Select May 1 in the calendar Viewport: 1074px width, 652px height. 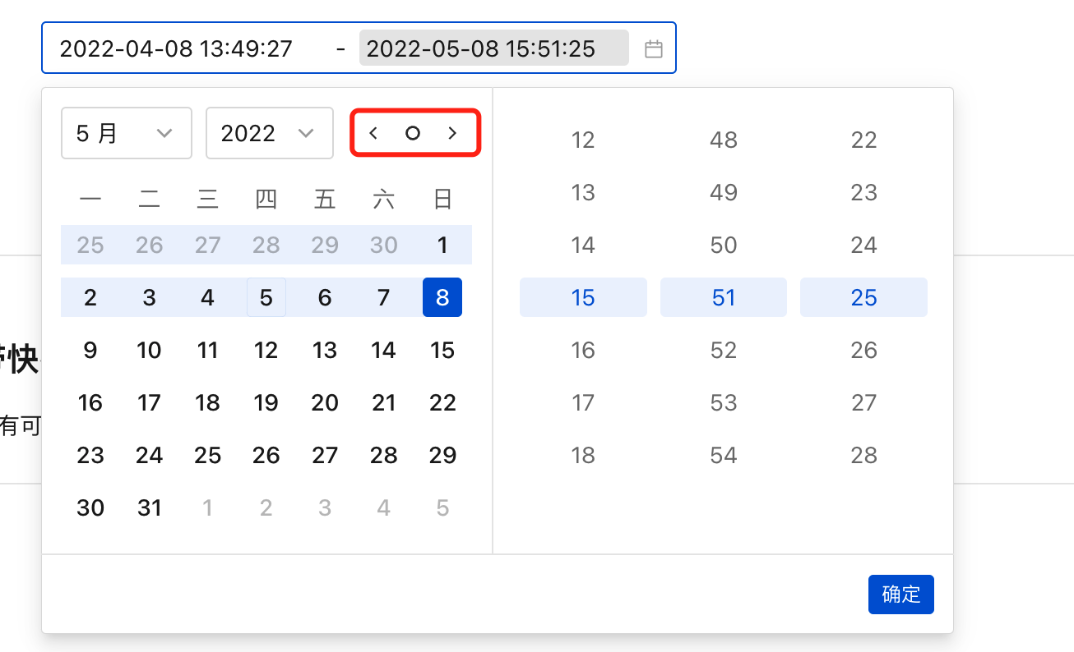tap(442, 245)
